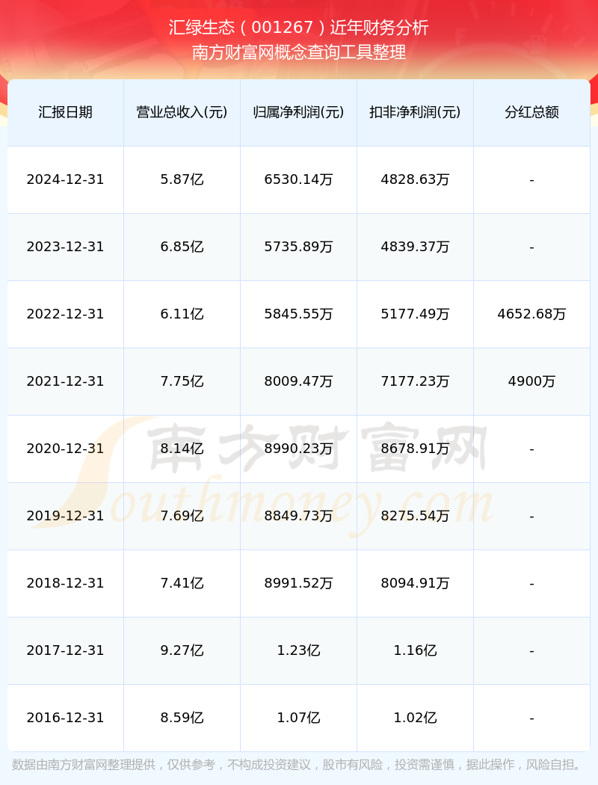Select the 2016-12-31 date cell
The height and width of the screenshot is (785, 598).
[66, 718]
